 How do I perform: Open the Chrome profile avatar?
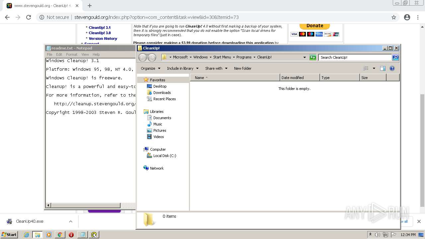(x=407, y=17)
